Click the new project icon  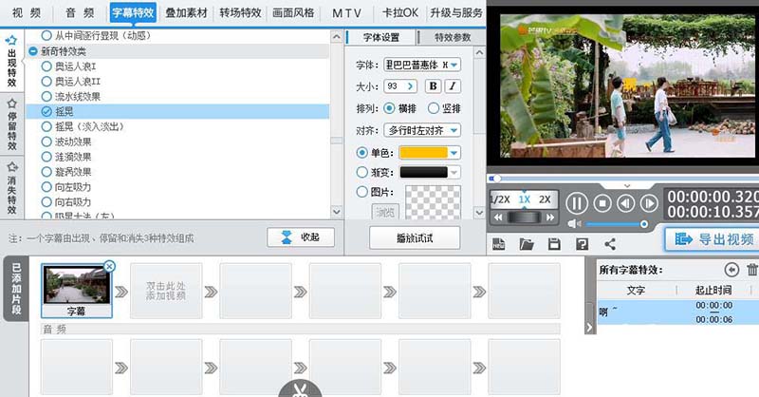point(500,244)
